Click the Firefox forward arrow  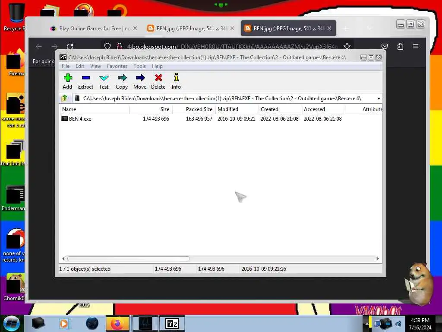click(54, 46)
